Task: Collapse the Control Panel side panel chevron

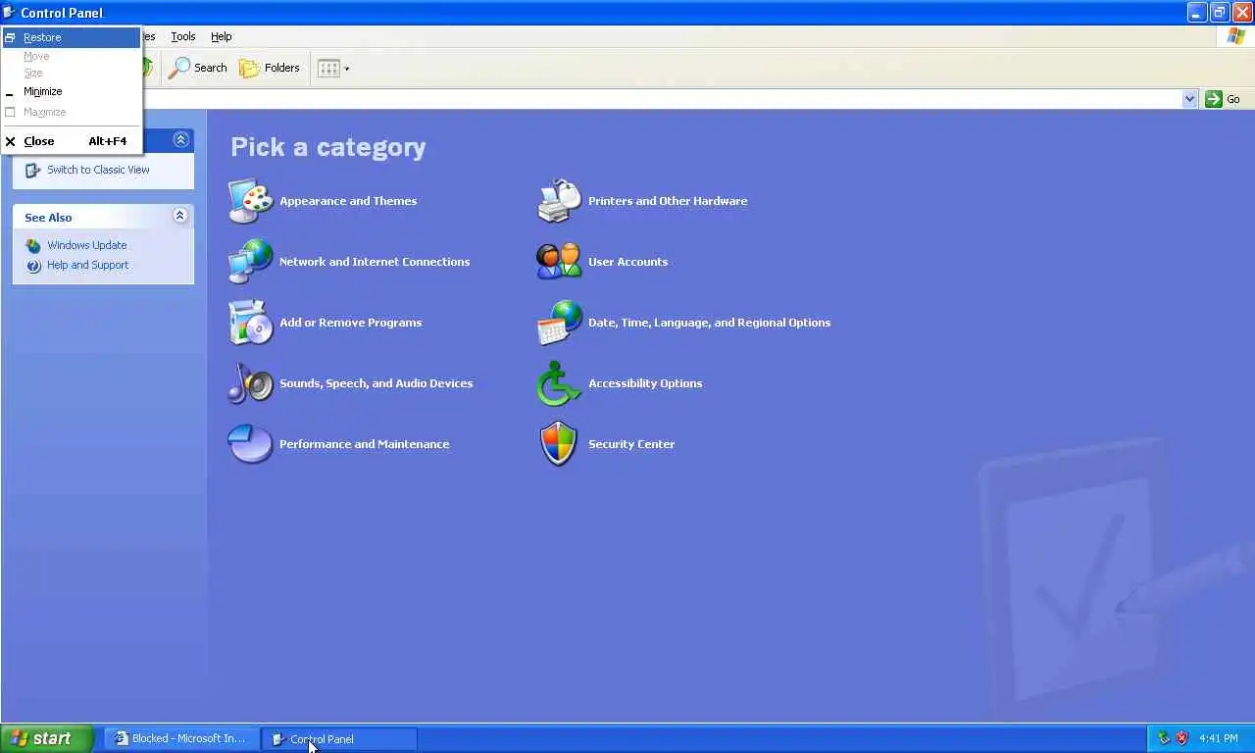Action: 180,140
